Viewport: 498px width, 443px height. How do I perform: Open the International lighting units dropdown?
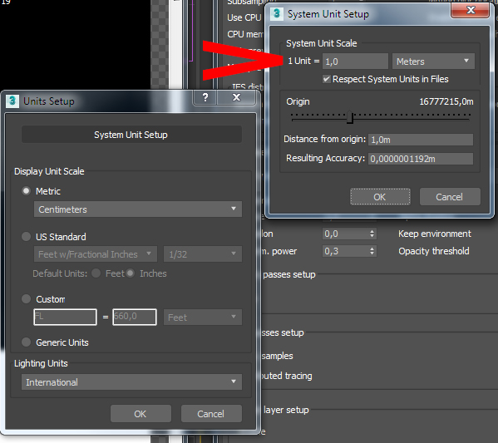[x=131, y=381]
